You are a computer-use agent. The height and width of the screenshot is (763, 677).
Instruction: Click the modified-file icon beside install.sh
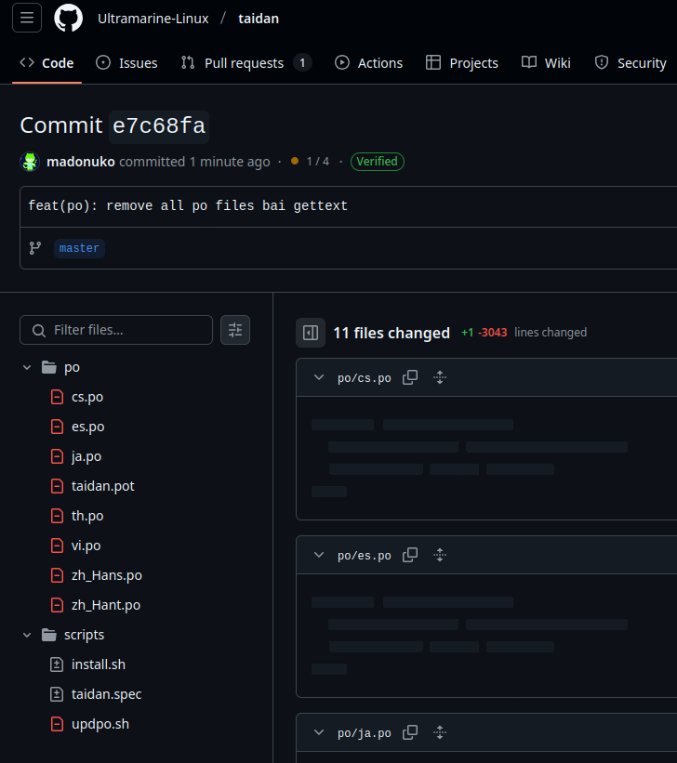57,664
